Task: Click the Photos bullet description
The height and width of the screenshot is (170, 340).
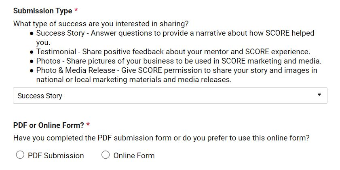Action: point(178,61)
